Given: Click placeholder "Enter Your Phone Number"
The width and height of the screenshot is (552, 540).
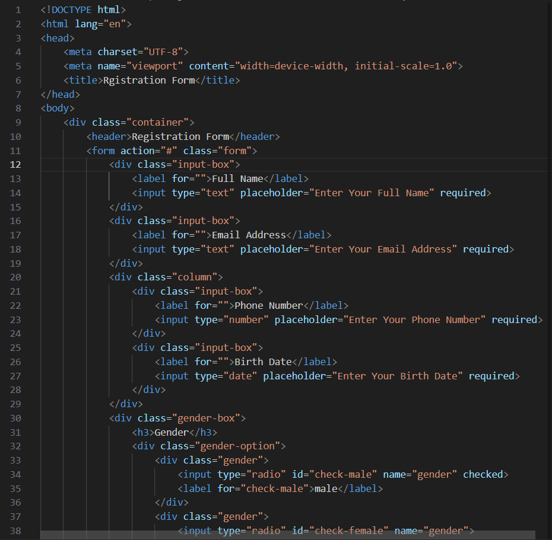Looking at the screenshot, I should (414, 319).
